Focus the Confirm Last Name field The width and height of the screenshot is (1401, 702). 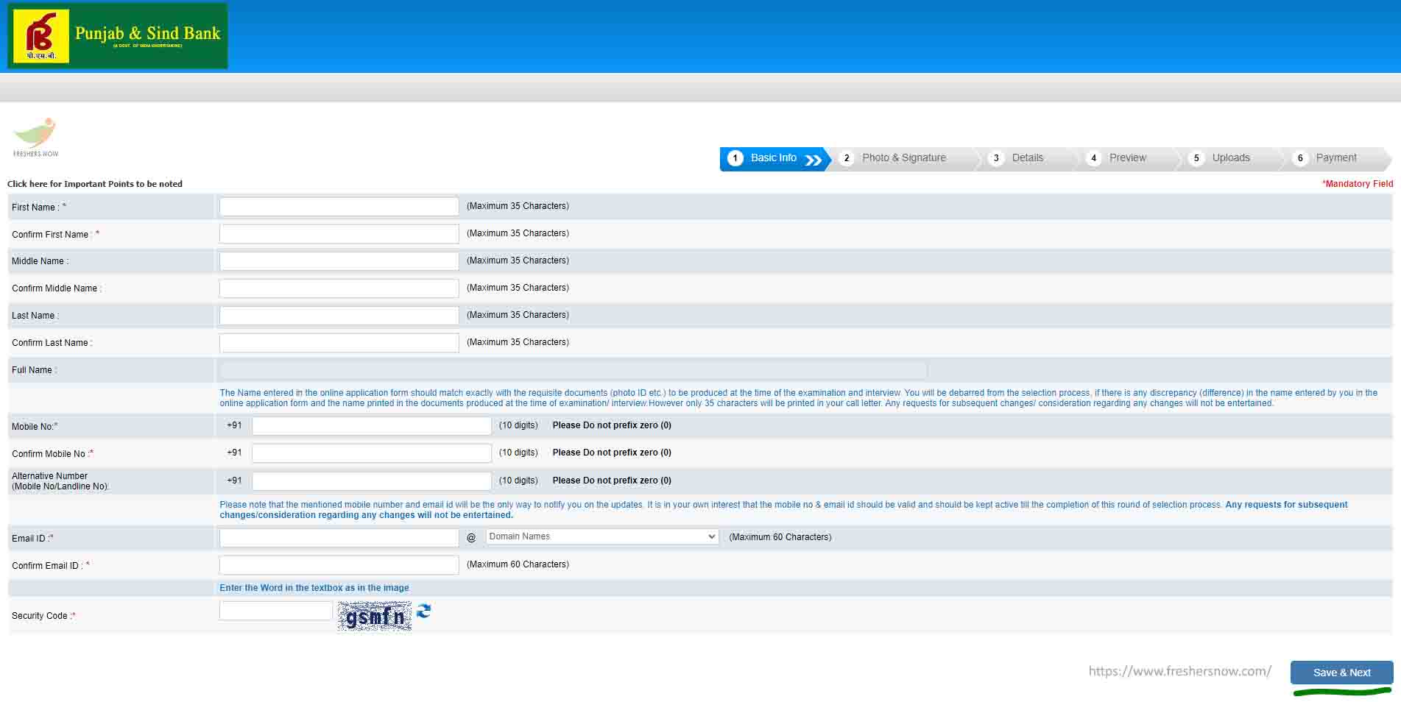[x=339, y=343]
